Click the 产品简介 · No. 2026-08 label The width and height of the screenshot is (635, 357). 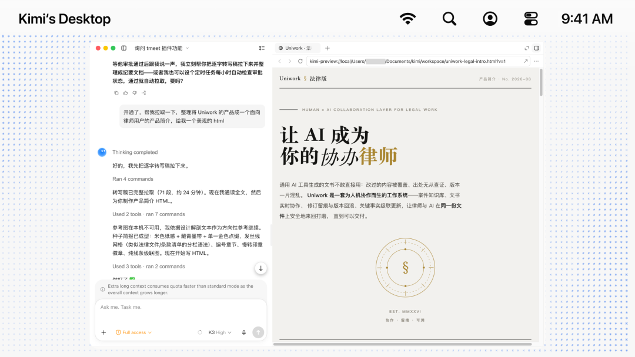pos(505,79)
